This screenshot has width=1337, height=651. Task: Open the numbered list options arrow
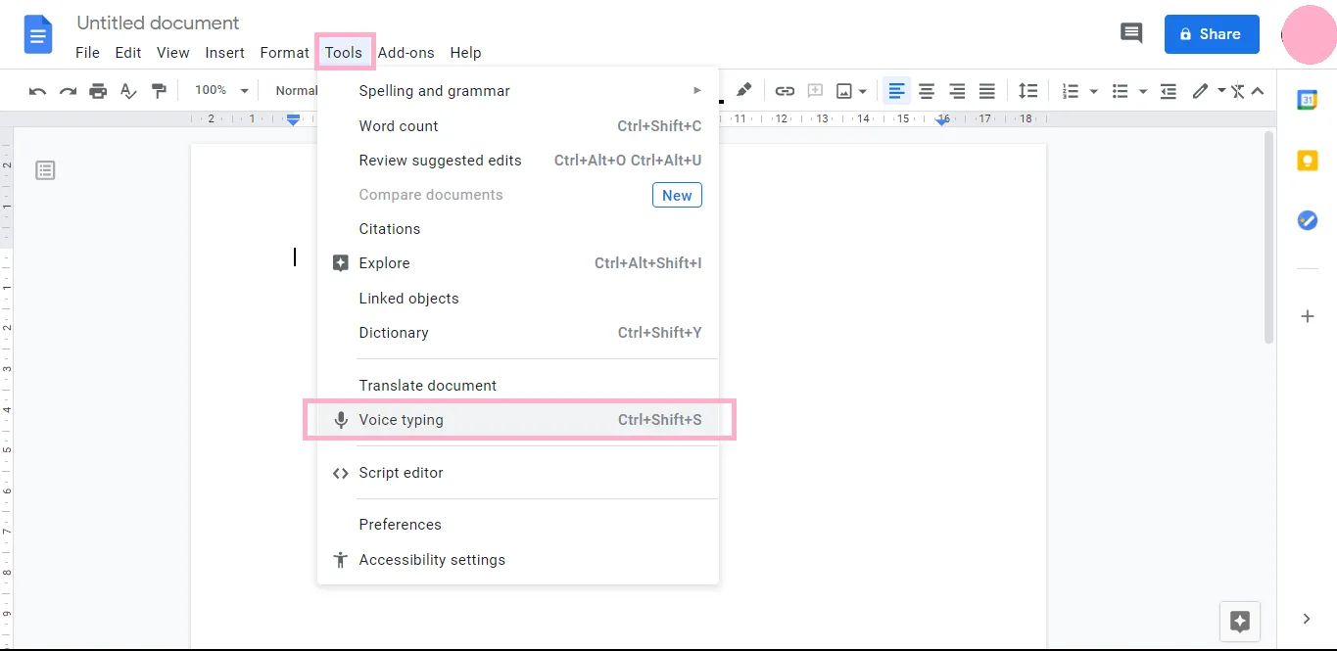tap(1093, 91)
